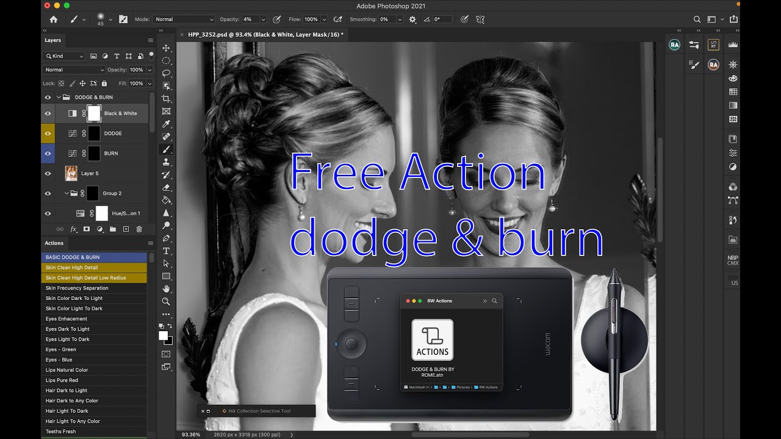Click the Actions panel tab
This screenshot has height=439, width=781.
54,243
